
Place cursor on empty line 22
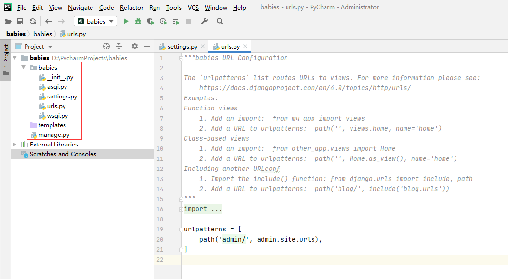[344, 260]
